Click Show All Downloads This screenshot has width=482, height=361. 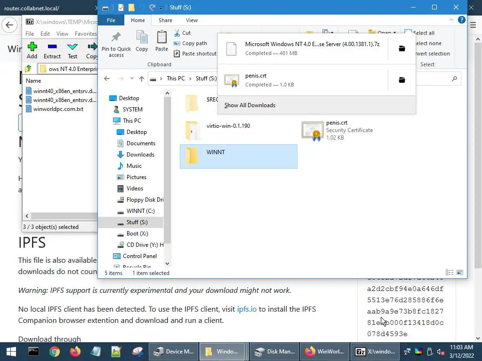click(250, 105)
